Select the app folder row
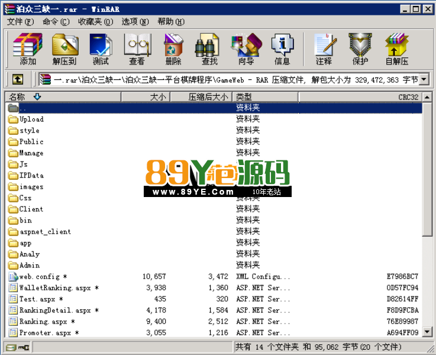Screen dimensions: 436x355 click(214, 243)
